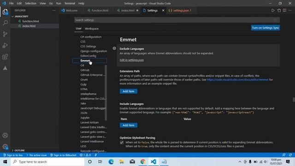Screen dimensions: 295x166
Task: Open Windows Start menu
Action: click(x=5, y=162)
